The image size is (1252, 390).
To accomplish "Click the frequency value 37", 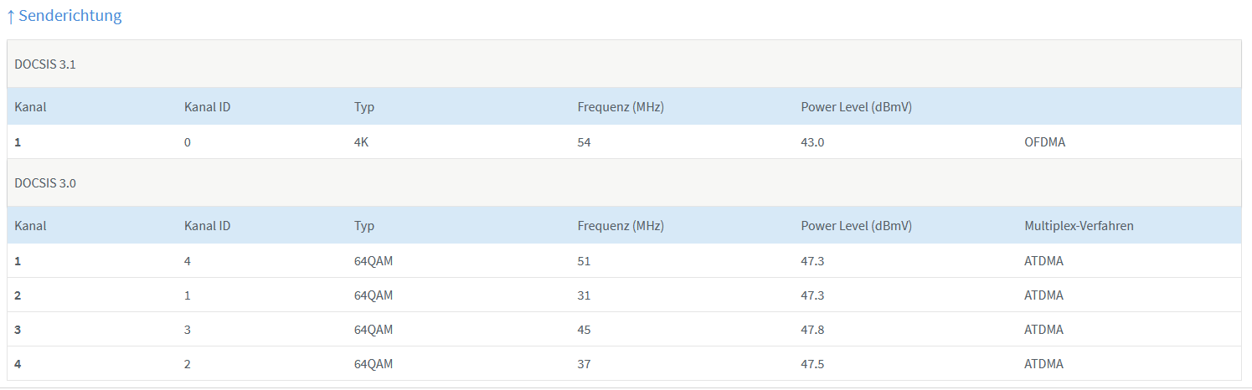I will (584, 364).
